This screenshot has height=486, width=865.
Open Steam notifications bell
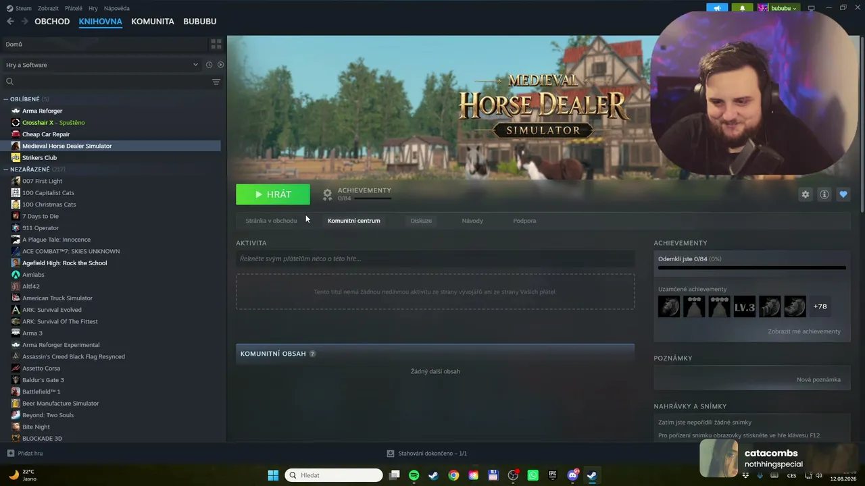click(742, 8)
